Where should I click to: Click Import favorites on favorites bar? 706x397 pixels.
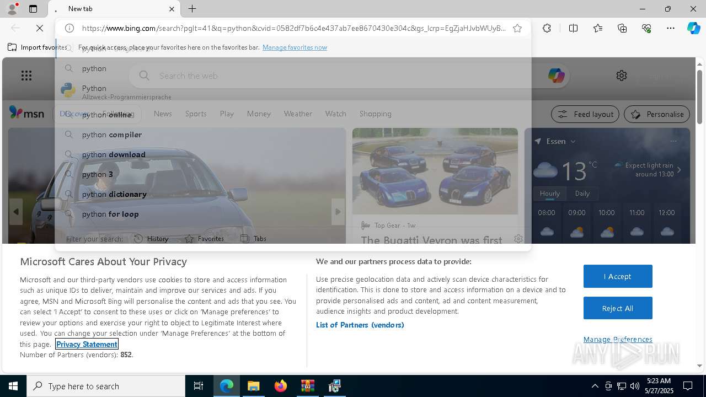37,47
